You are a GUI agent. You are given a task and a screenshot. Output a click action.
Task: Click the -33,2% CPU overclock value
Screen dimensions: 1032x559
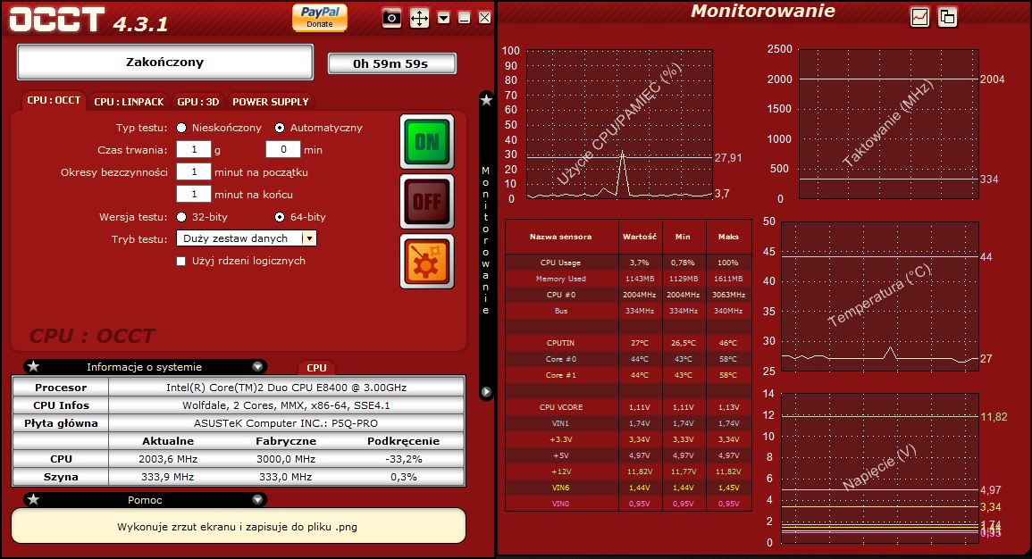point(404,459)
